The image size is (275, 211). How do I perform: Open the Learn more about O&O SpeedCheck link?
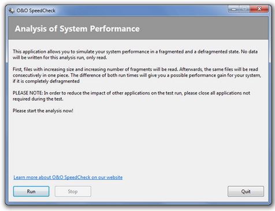click(x=68, y=177)
